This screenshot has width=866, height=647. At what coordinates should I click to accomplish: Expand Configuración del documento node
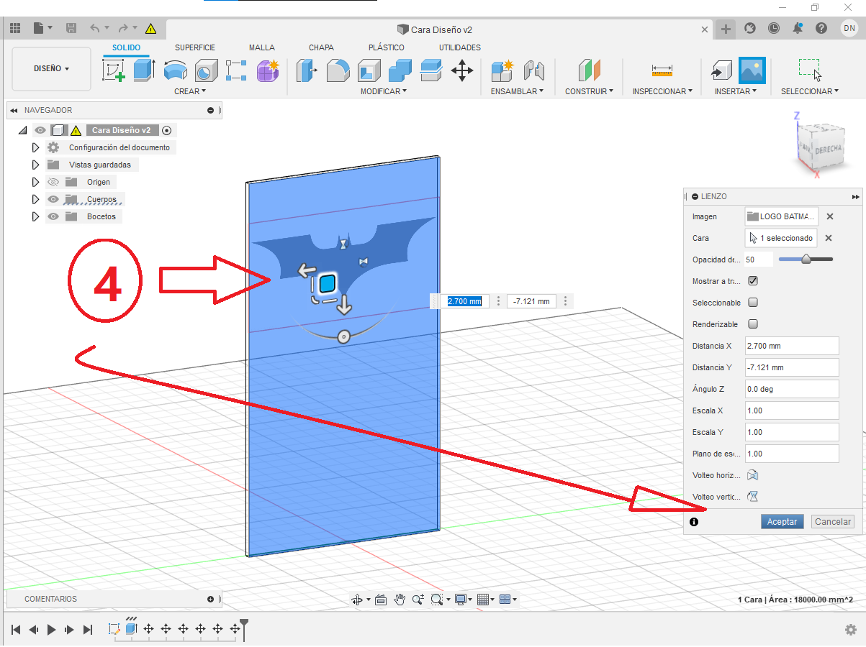35,147
